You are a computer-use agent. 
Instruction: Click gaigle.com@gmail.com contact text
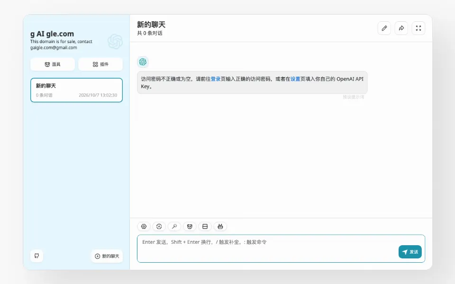tap(54, 47)
